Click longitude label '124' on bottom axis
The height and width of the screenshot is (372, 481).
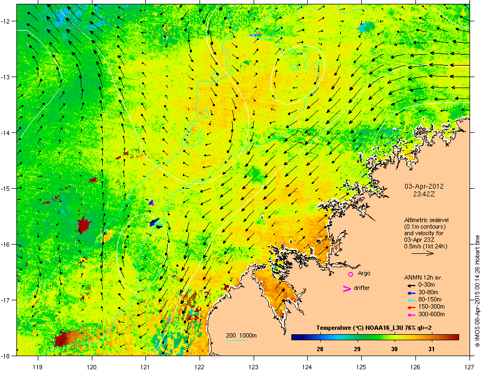point(307,367)
